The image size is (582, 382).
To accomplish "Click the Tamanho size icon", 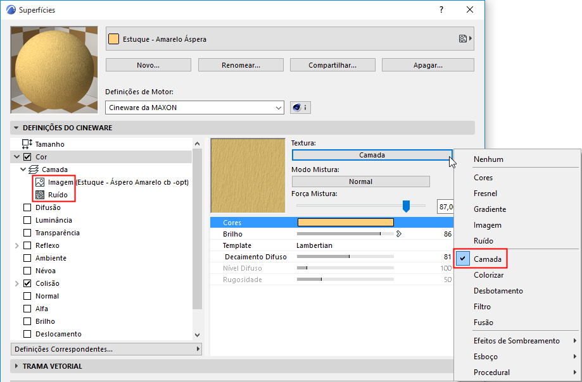I will [x=27, y=144].
